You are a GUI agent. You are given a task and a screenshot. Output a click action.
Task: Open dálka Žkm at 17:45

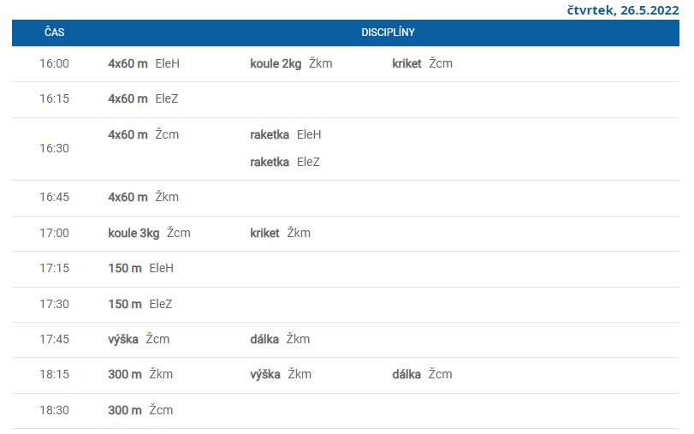[x=280, y=339]
